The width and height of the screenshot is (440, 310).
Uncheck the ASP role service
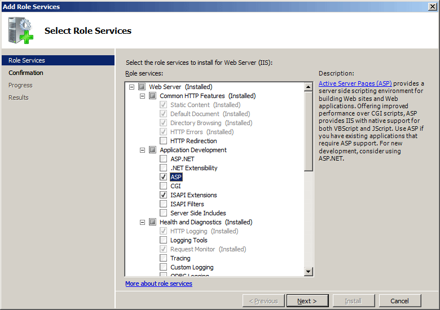(164, 177)
